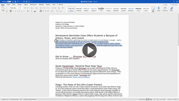This screenshot has width=179, height=101.
Task: Open the Insert tab
Action: pyautogui.click(x=8, y=5)
